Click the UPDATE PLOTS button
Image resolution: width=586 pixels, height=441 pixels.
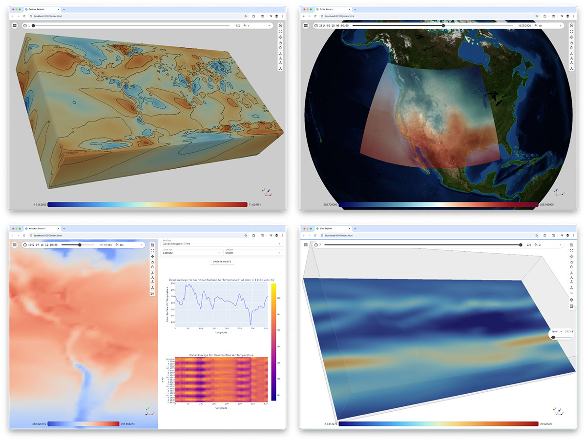click(x=222, y=262)
